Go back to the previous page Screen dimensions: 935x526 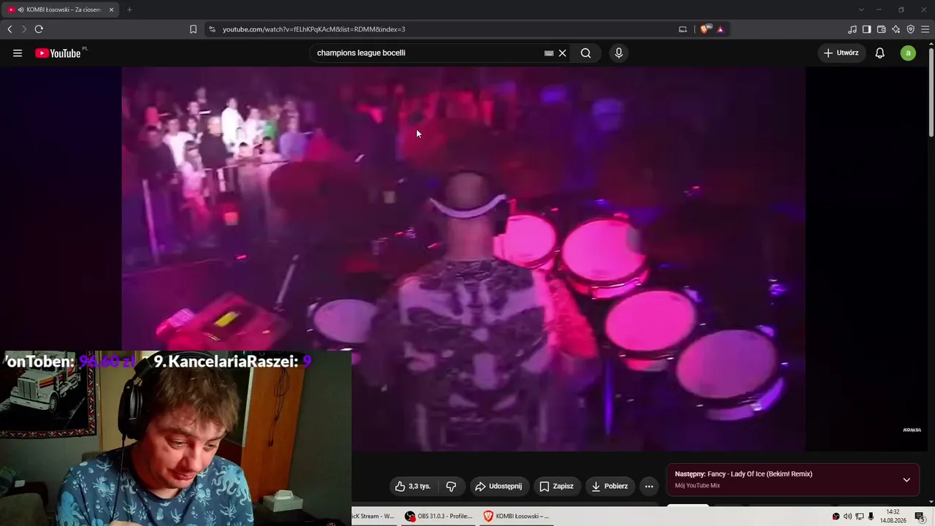[x=9, y=29]
